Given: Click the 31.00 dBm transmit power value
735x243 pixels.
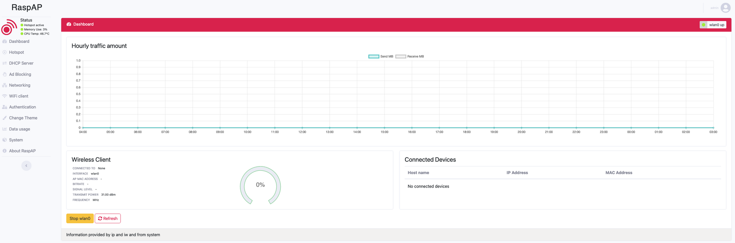Looking at the screenshot, I should click(108, 195).
